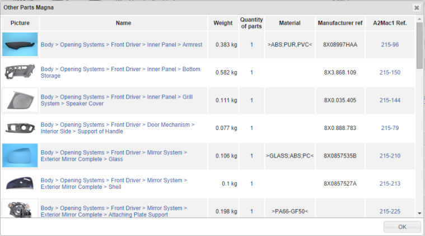Open the Armrest part thumbnail picture
425x236 pixels.
20,44
